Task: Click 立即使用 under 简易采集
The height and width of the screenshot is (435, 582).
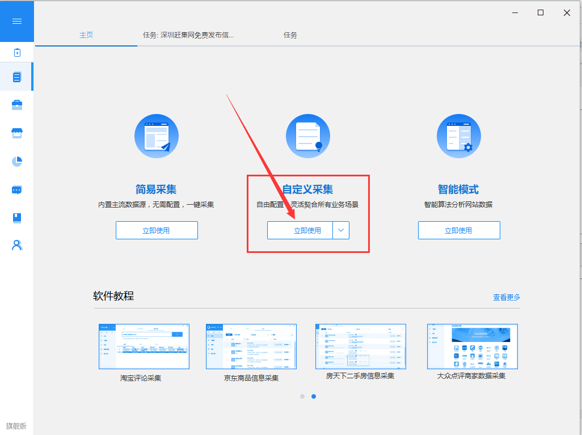Action: pyautogui.click(x=157, y=230)
